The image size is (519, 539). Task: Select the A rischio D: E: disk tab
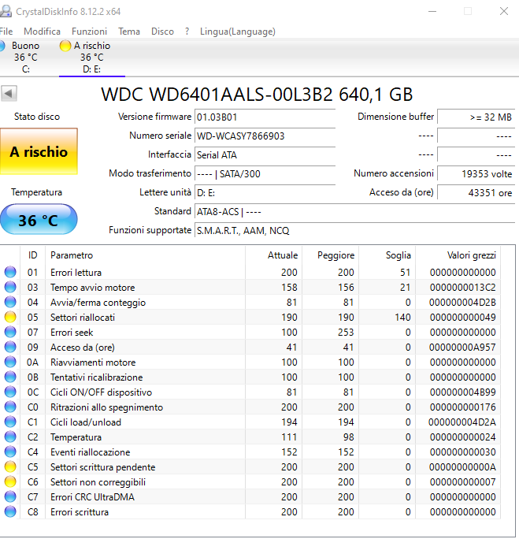(x=91, y=57)
